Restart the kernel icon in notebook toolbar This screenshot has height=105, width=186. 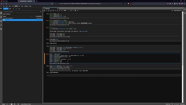point(60,10)
